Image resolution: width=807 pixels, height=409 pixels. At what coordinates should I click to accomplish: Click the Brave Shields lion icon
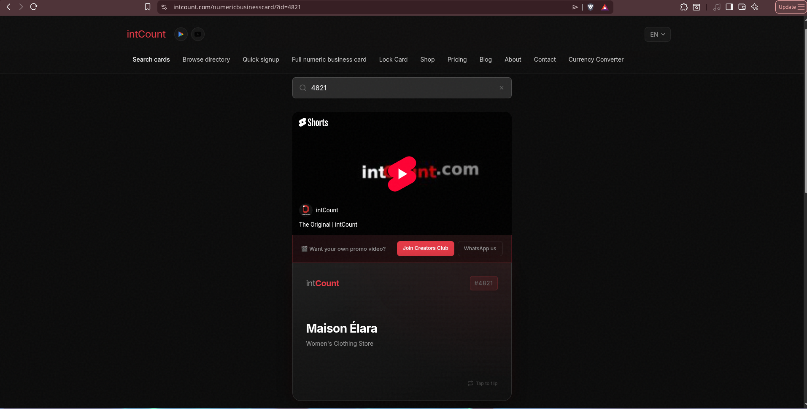click(591, 7)
